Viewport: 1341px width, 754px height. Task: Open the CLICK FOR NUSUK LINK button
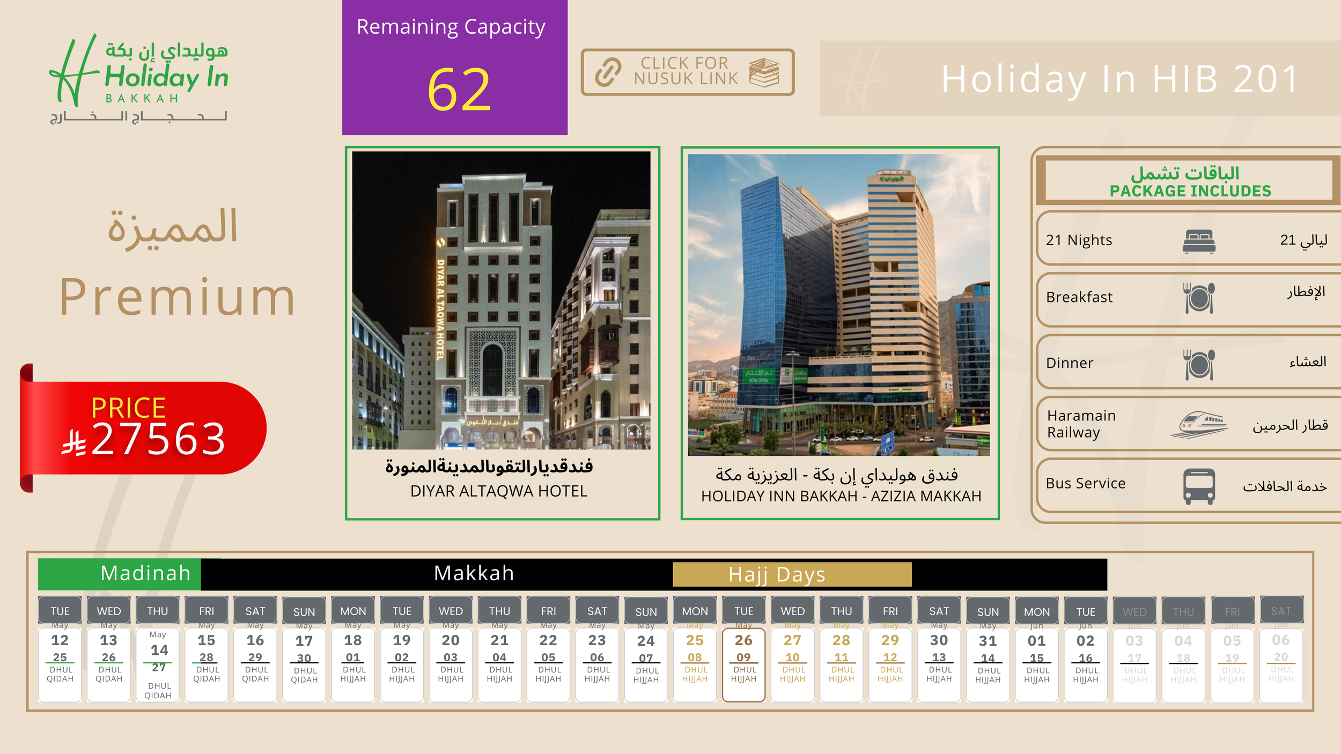point(687,72)
